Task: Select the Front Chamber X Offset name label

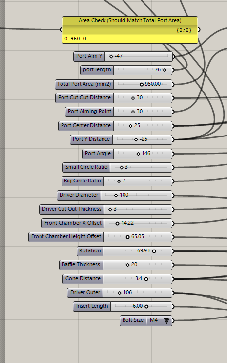Action: click(x=73, y=223)
